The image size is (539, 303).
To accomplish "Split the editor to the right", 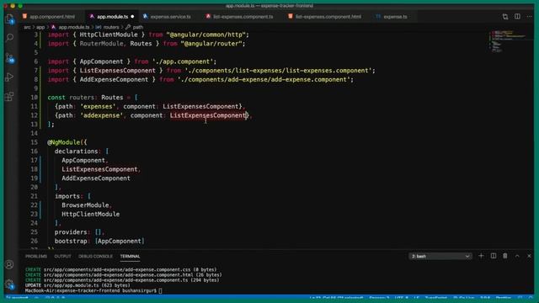I will 517,17.
